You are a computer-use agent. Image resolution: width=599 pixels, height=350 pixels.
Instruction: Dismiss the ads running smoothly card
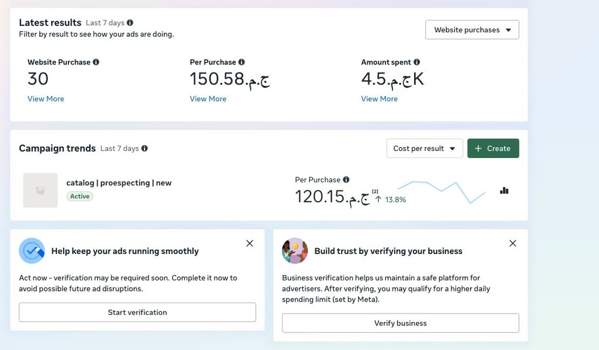coord(250,243)
